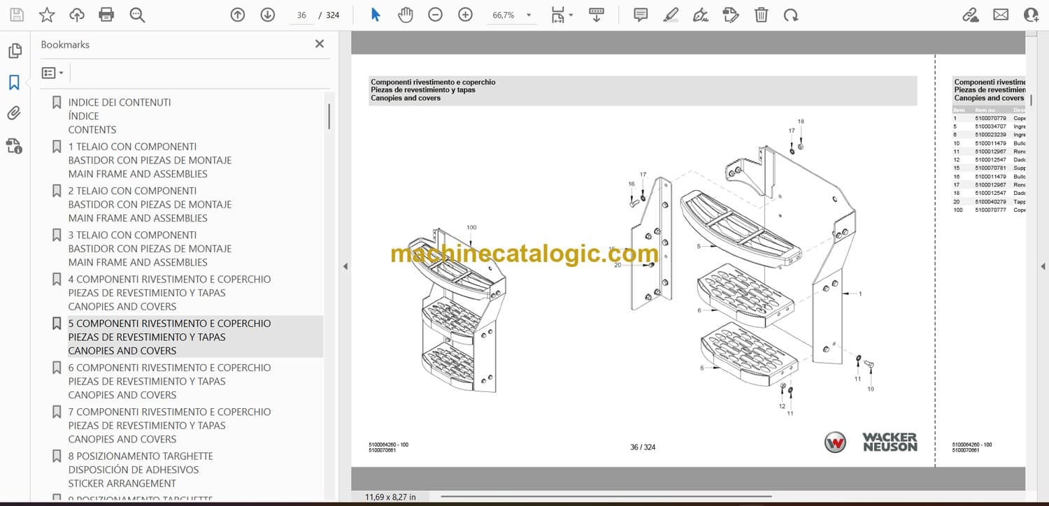
Task: Zoom out with the minus circle icon
Action: tap(435, 15)
